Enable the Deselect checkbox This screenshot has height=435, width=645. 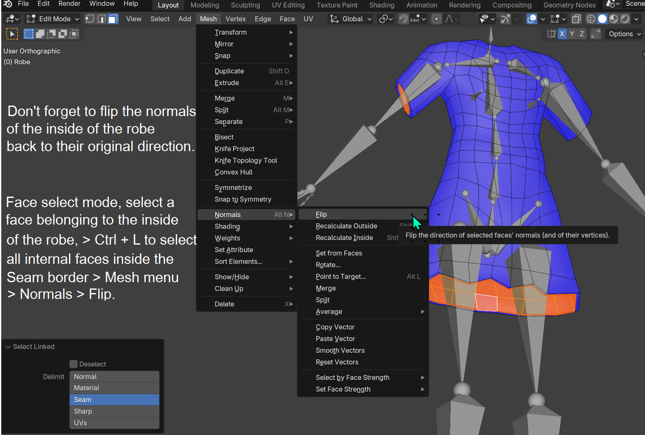pyautogui.click(x=74, y=364)
